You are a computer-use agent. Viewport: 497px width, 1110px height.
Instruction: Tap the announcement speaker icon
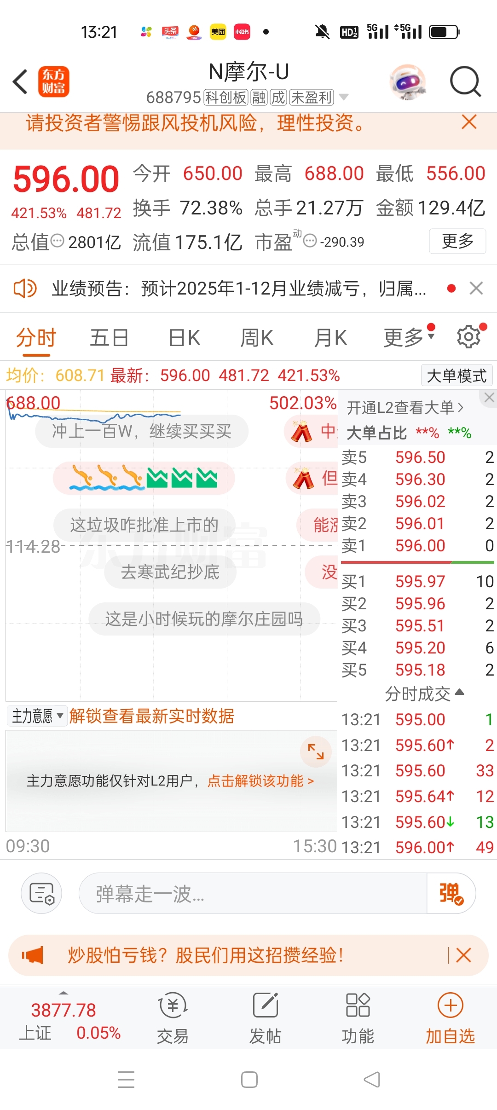point(25,289)
